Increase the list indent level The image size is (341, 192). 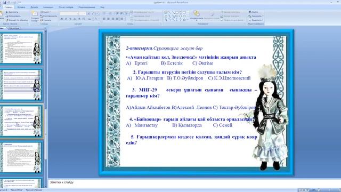click(121, 13)
